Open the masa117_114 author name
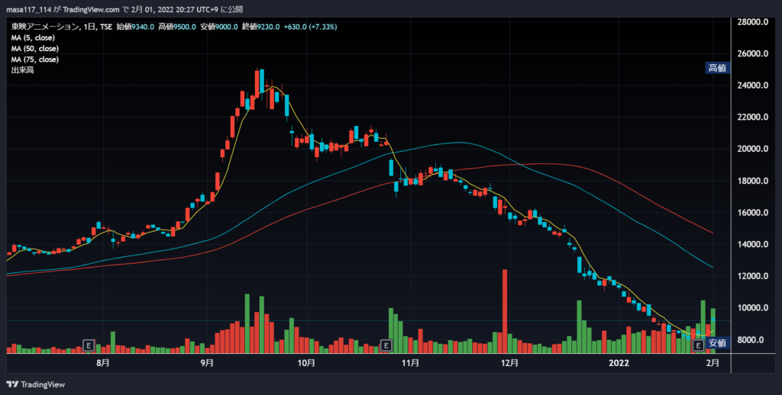782x395 pixels. [28, 9]
